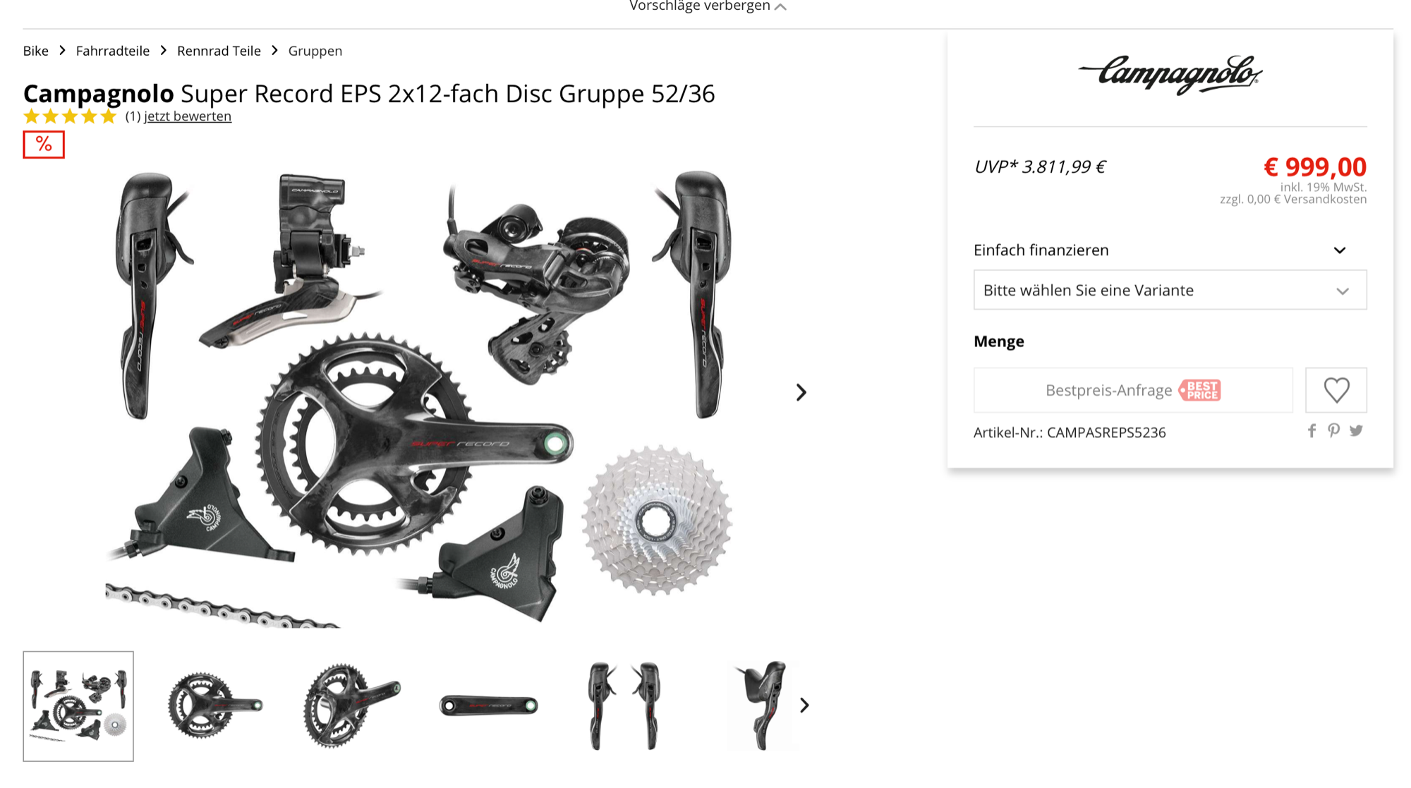Expand the Einfach finanzieren section
Screen dimensions: 1411x788
click(x=1161, y=250)
